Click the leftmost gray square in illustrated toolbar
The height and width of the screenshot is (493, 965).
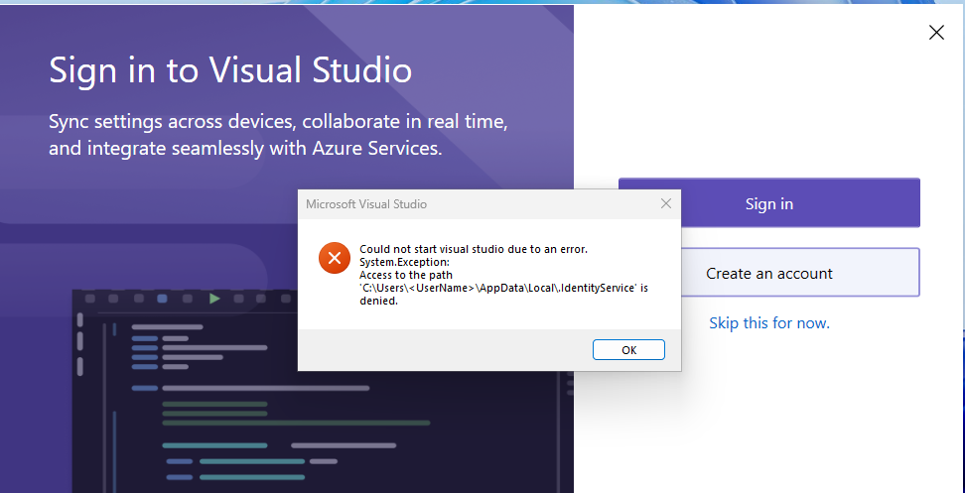point(90,299)
